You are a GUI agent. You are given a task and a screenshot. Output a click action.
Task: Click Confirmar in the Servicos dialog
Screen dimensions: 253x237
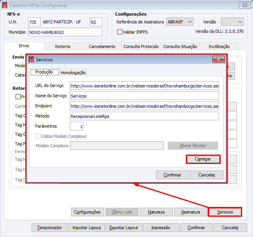(x=173, y=175)
